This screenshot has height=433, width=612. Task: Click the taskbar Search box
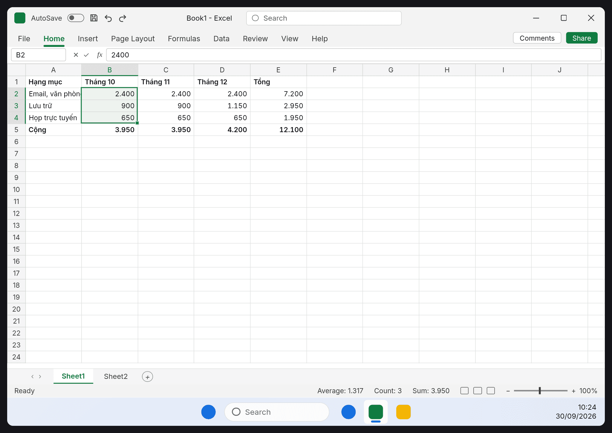click(277, 412)
